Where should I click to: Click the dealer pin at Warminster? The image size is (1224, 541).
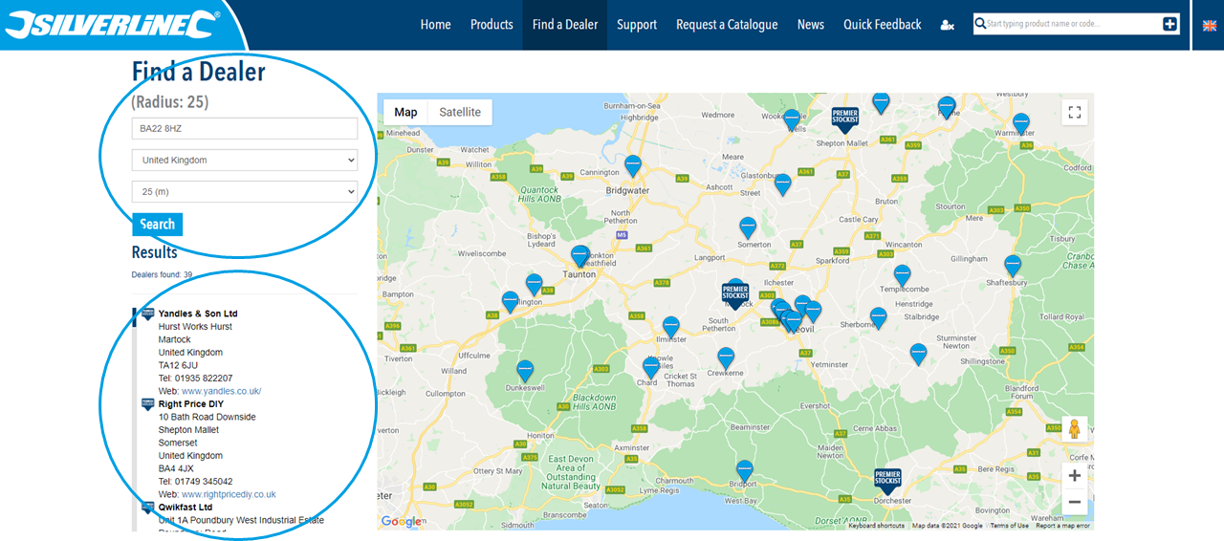(1021, 124)
